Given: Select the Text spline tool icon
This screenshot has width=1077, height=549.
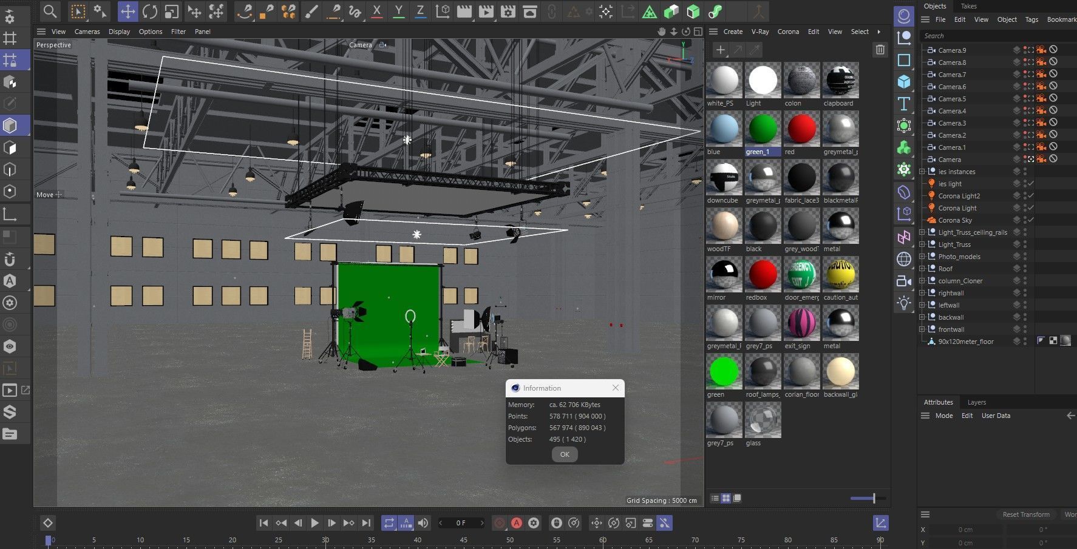Looking at the screenshot, I should tap(904, 104).
